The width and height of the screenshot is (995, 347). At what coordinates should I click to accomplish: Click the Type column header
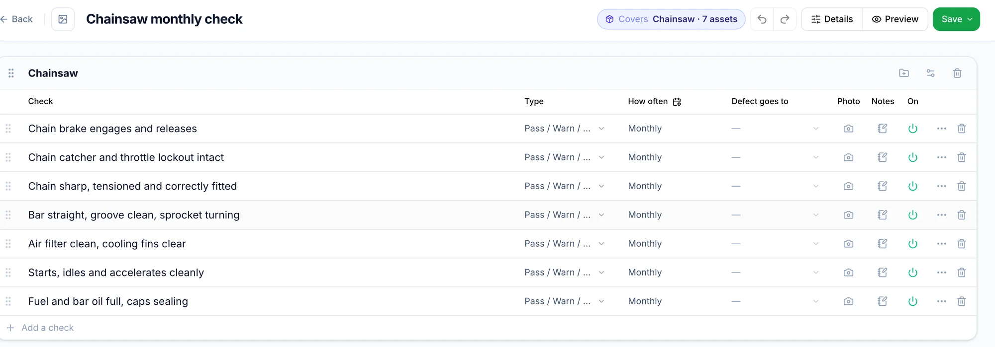534,101
